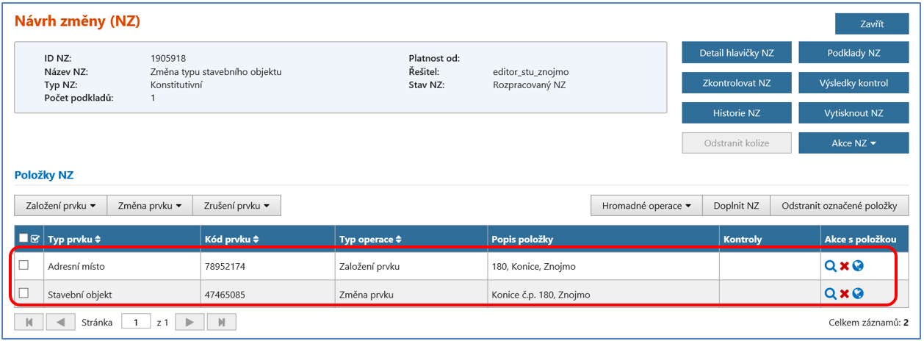The height and width of the screenshot is (341, 924).
Task: Open detail magnifier for Adresní místo row
Action: click(x=831, y=266)
